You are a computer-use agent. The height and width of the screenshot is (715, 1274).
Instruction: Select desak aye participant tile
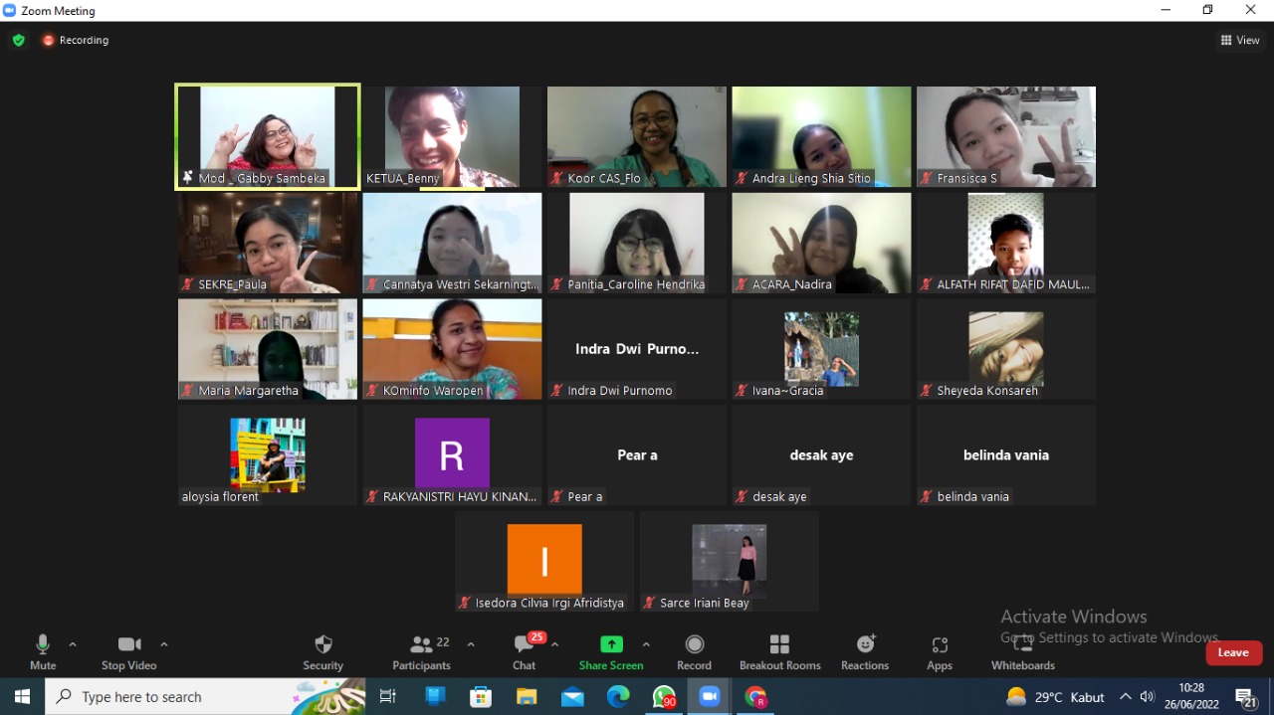click(821, 455)
